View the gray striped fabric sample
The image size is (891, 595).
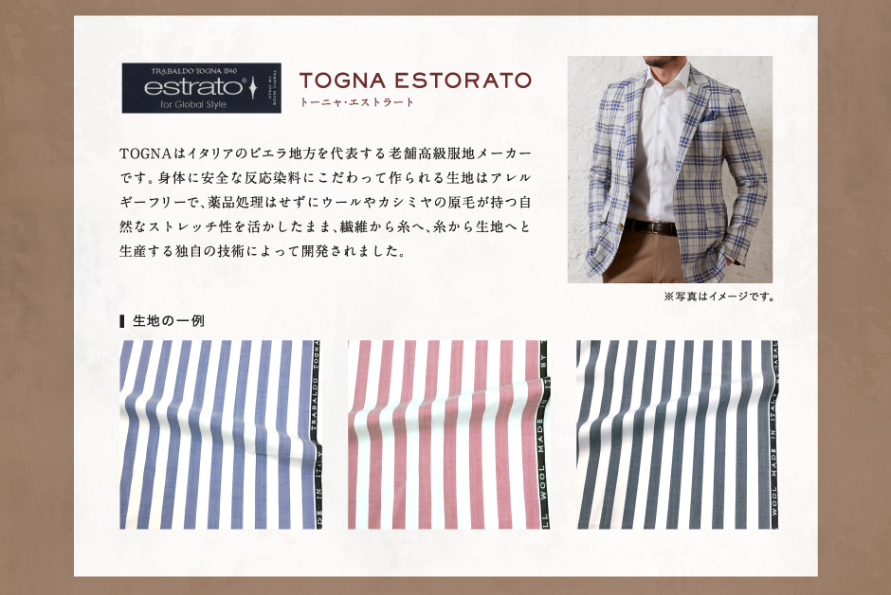tap(678, 435)
